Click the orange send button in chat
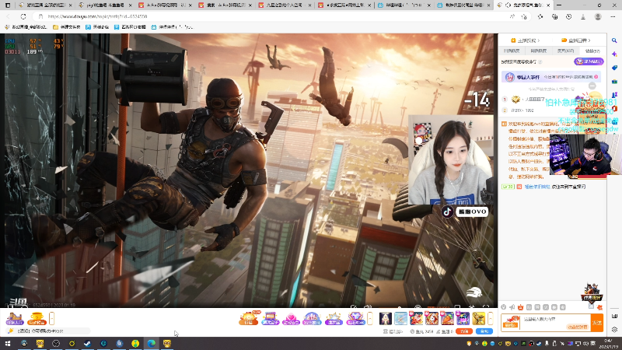The width and height of the screenshot is (622, 350). [x=597, y=323]
